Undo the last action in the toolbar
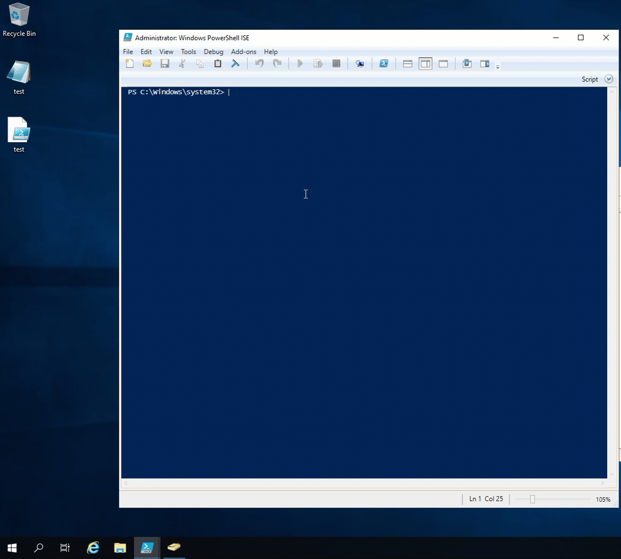The height and width of the screenshot is (559, 621). [x=259, y=63]
